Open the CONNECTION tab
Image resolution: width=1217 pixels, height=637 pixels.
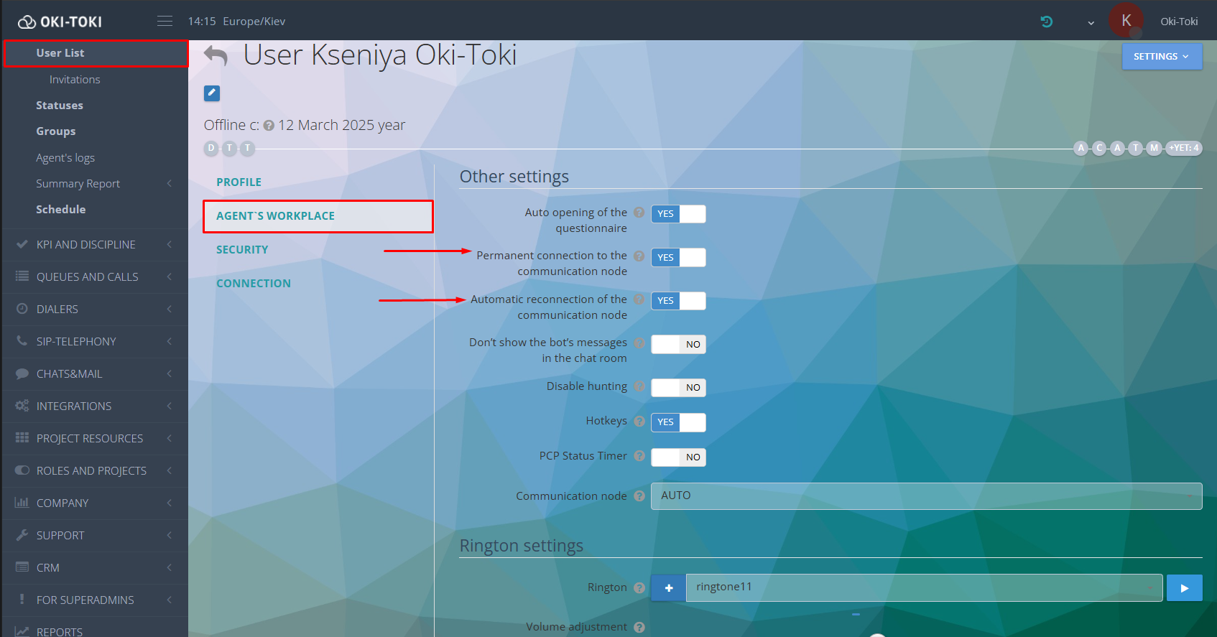(254, 284)
